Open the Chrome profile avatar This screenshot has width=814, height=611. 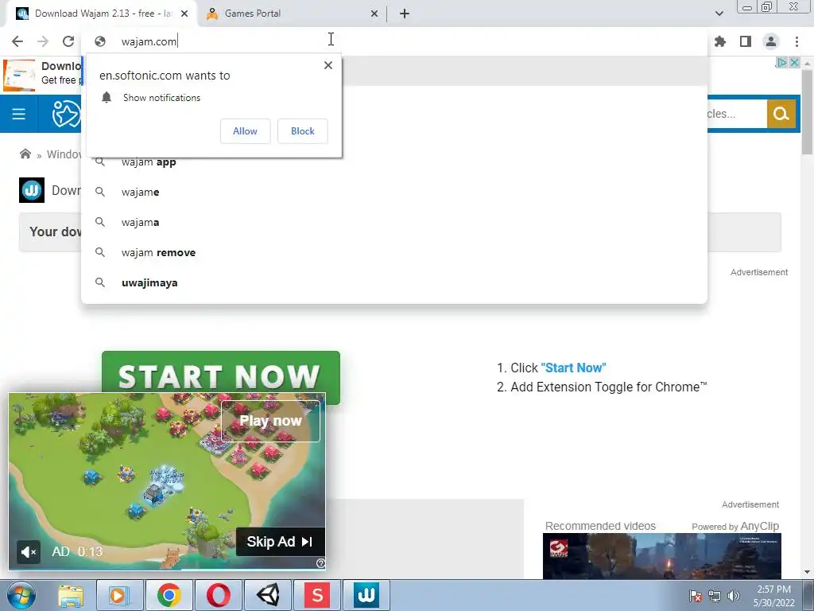click(x=771, y=41)
